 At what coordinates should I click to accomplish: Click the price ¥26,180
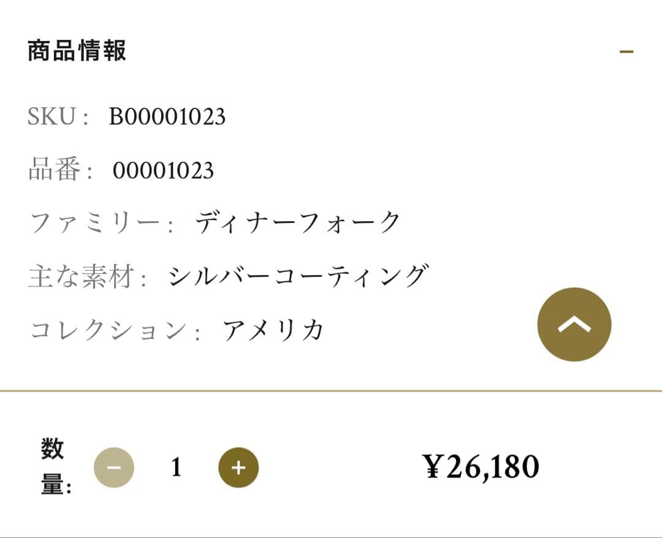tap(481, 467)
